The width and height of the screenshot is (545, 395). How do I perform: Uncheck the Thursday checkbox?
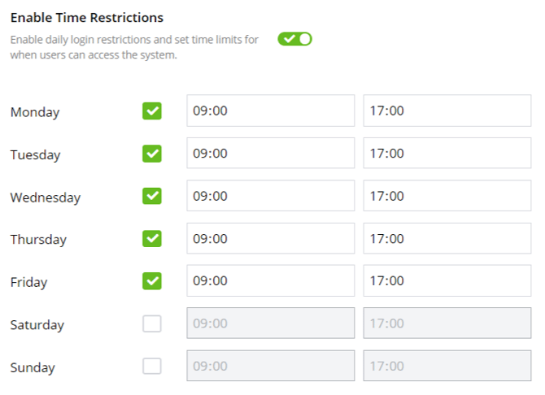(152, 238)
